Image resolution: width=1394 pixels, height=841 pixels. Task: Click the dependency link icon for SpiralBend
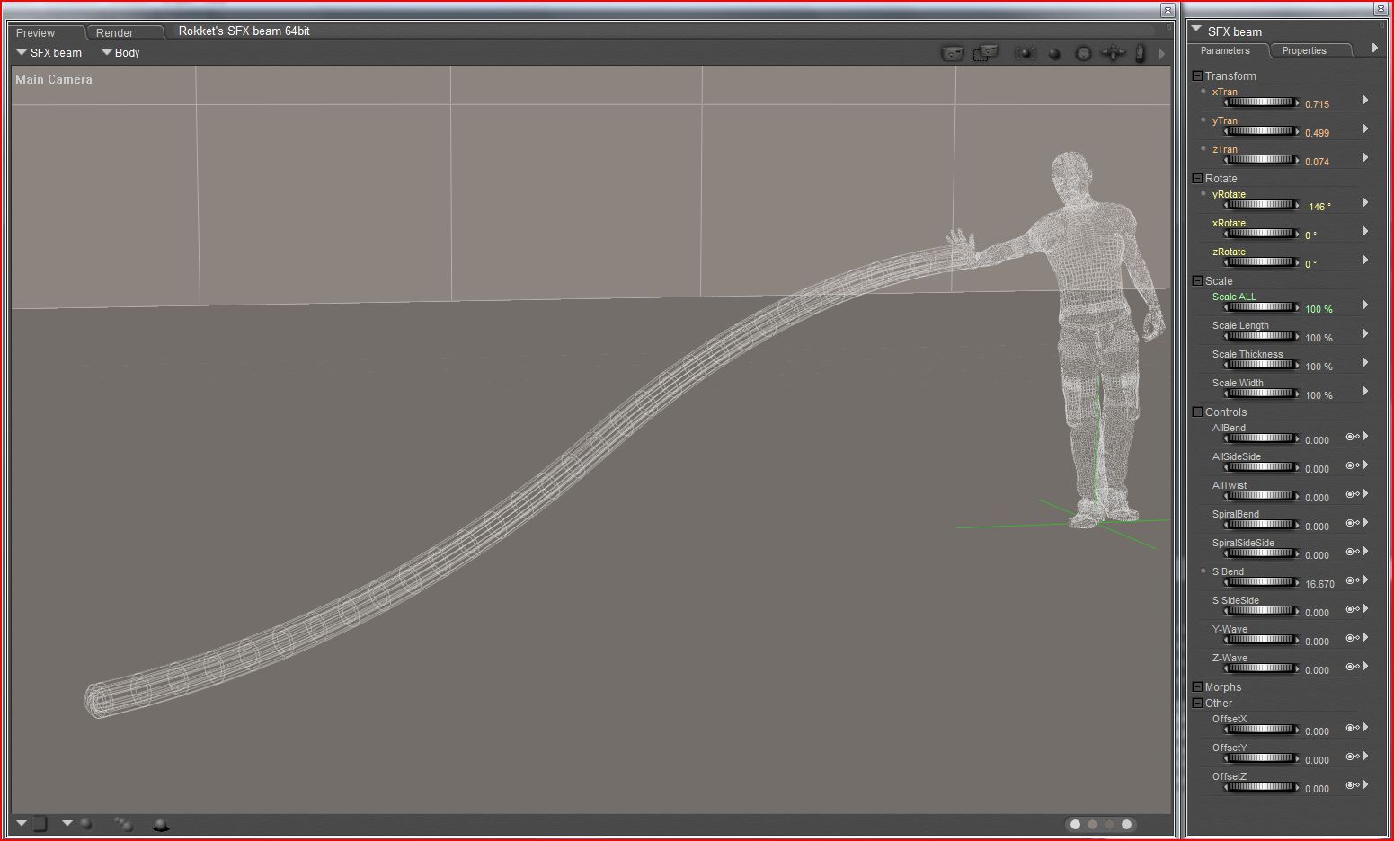pyautogui.click(x=1353, y=523)
